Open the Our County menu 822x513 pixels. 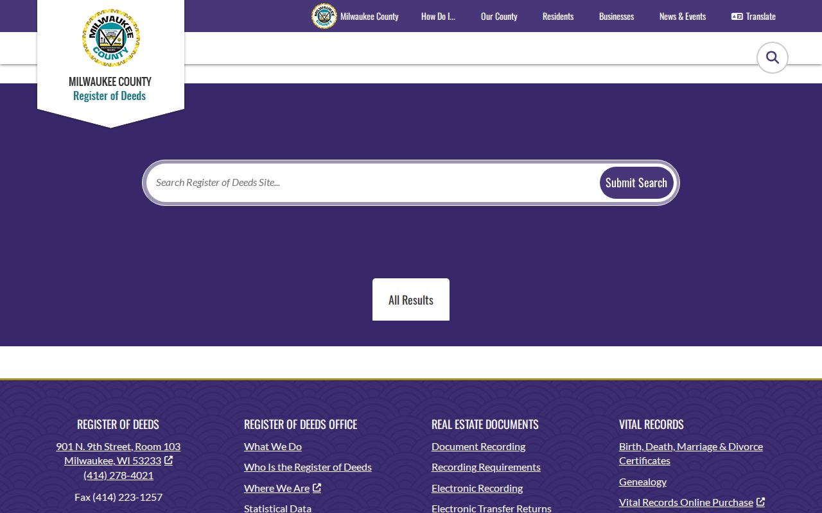click(x=499, y=17)
